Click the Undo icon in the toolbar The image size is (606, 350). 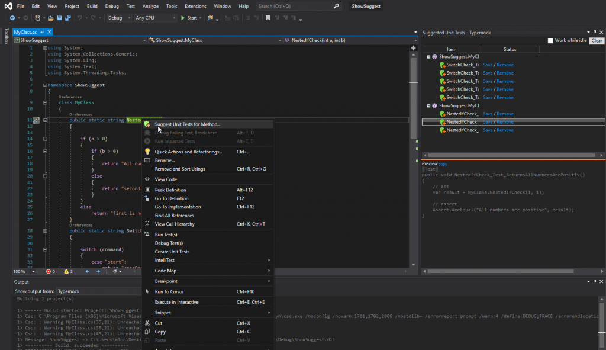tap(80, 18)
